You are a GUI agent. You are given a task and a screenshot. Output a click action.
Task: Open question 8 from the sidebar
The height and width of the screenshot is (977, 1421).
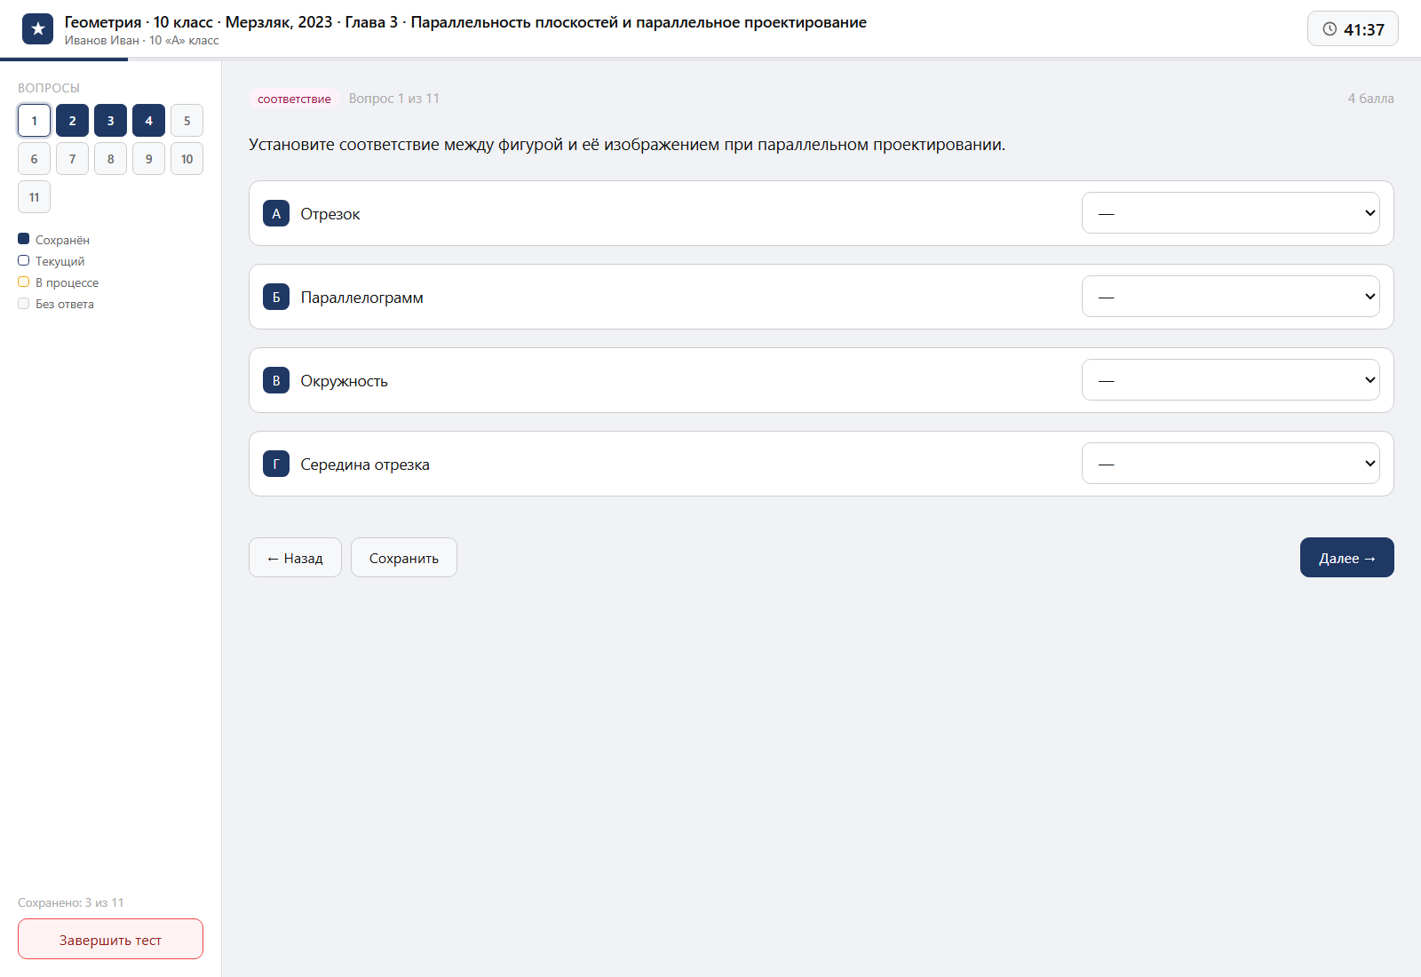coord(110,159)
